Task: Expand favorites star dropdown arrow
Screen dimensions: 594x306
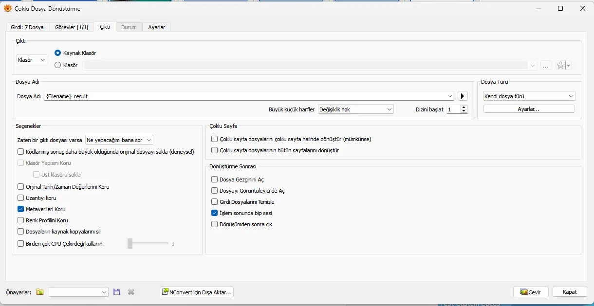Action: click(568, 66)
